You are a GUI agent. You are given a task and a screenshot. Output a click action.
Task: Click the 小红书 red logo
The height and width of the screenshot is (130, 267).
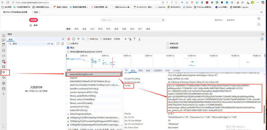pos(33,20)
